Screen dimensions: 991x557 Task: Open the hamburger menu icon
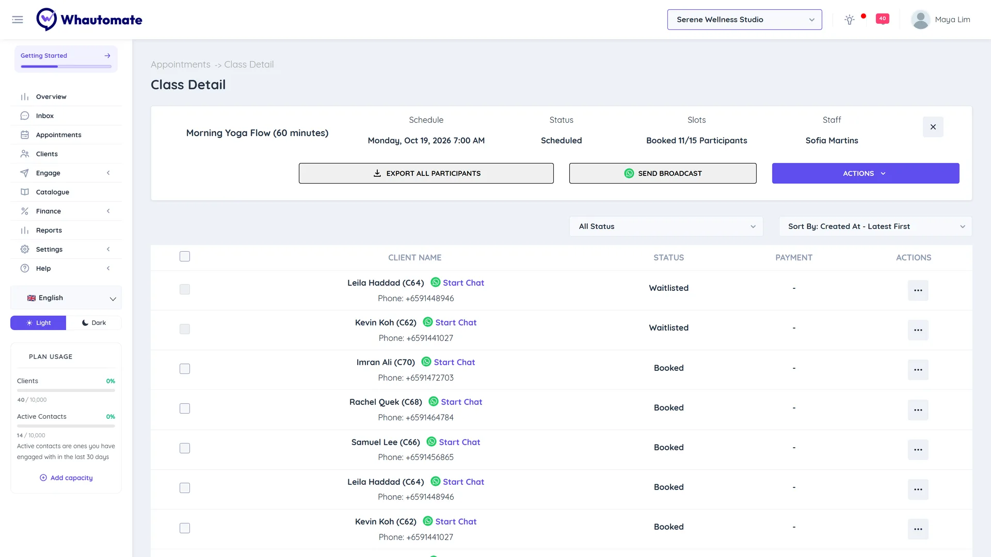(x=18, y=20)
